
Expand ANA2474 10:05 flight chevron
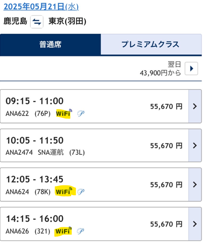[x=195, y=145]
